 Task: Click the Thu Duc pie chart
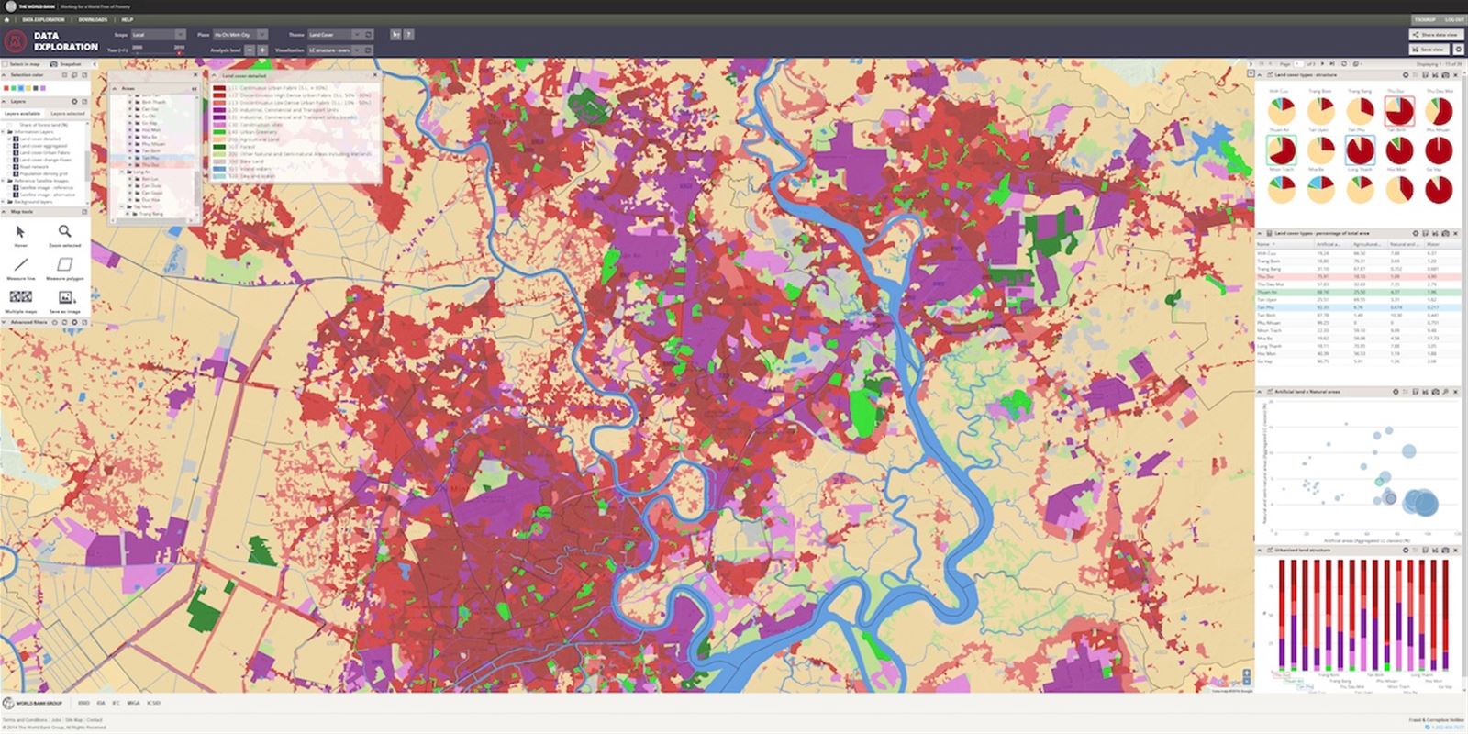pyautogui.click(x=1400, y=110)
